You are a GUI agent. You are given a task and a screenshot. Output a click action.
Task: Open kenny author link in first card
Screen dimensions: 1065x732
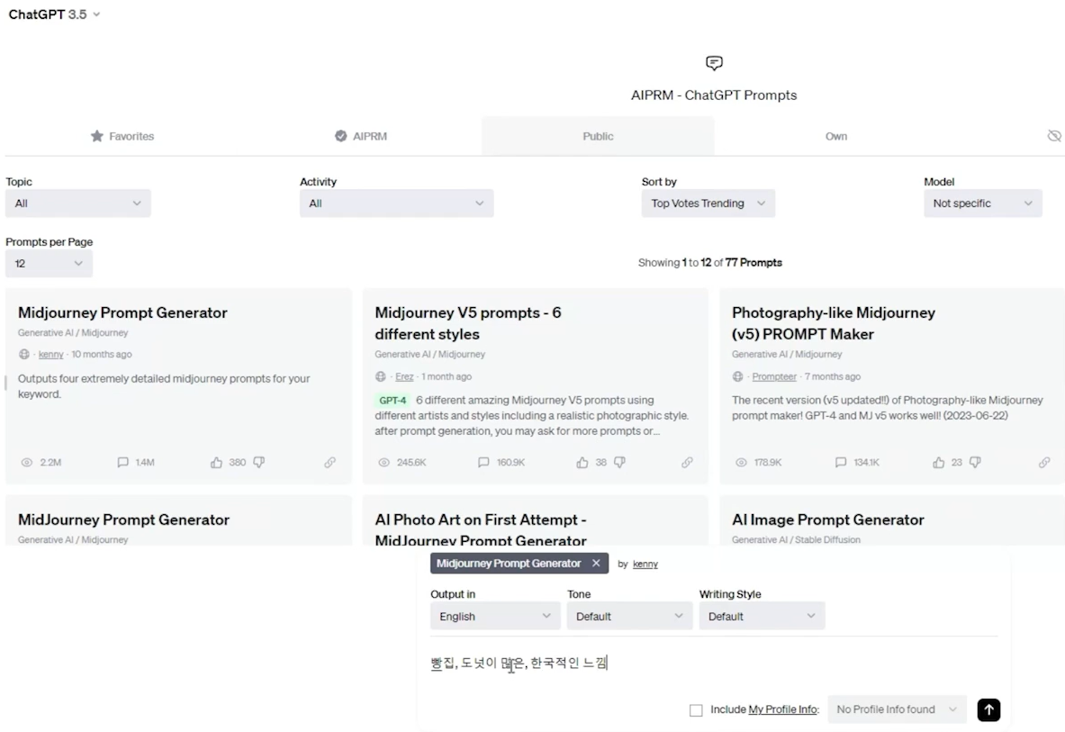point(51,355)
